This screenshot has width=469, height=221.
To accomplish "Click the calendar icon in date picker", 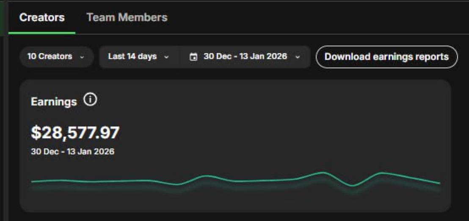I will 193,57.
